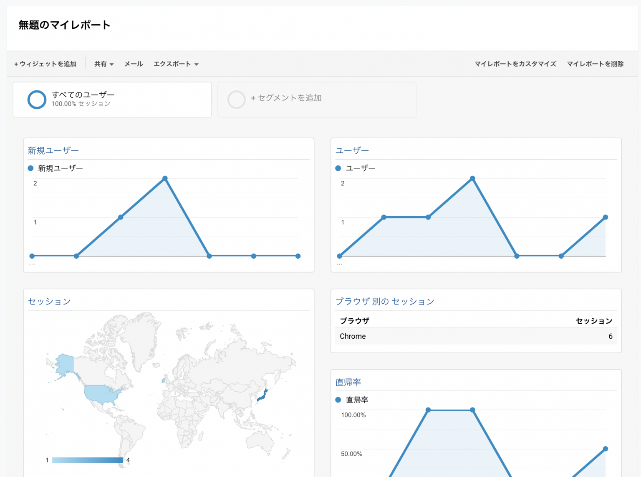Click the last data point in ユーザー chart
Image resolution: width=641 pixels, height=477 pixels.
(x=605, y=217)
